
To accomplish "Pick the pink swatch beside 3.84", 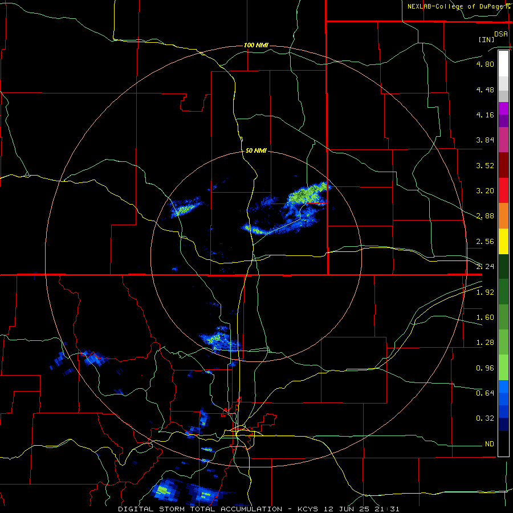I will click(x=503, y=140).
